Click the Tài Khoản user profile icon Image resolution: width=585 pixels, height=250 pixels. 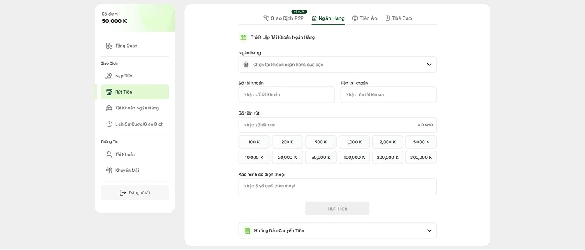tap(109, 154)
